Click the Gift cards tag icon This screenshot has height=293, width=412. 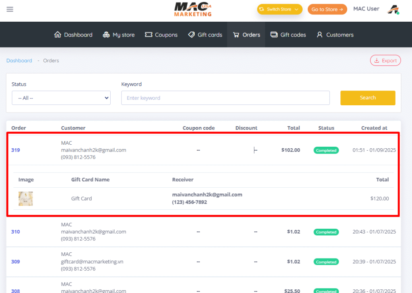pyautogui.click(x=192, y=35)
